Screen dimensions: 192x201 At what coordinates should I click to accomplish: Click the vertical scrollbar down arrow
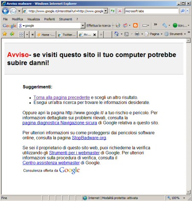[x=188, y=192]
